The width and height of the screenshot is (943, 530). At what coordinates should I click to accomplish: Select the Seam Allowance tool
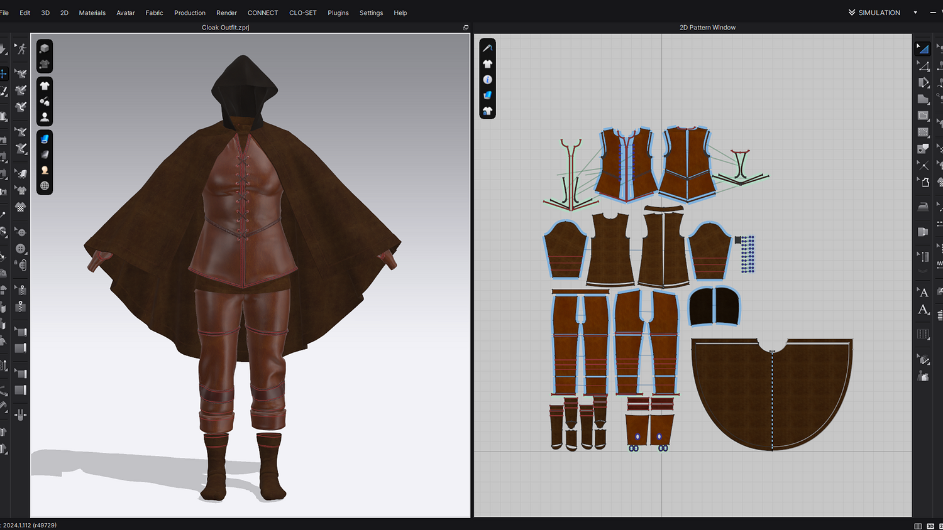click(x=922, y=182)
